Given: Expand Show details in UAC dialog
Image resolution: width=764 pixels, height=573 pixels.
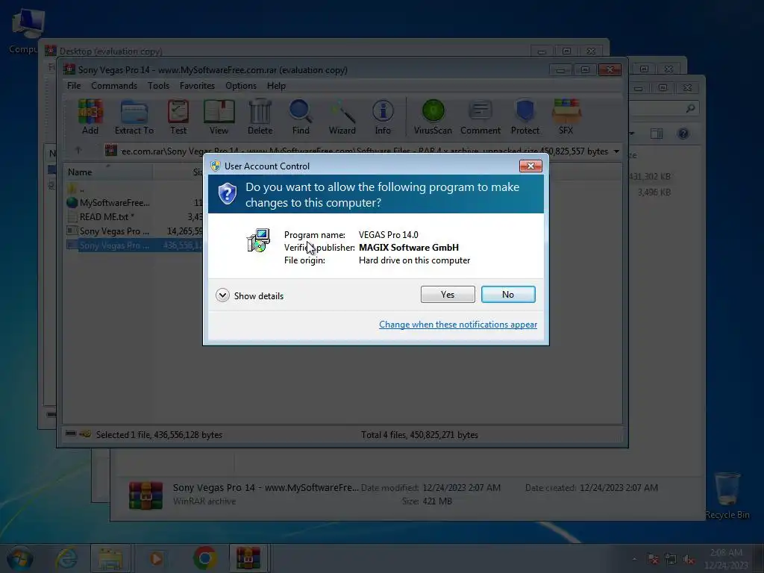Looking at the screenshot, I should [249, 295].
